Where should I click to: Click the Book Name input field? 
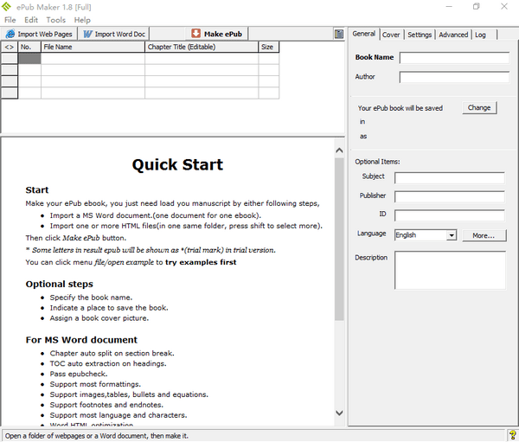coord(452,58)
